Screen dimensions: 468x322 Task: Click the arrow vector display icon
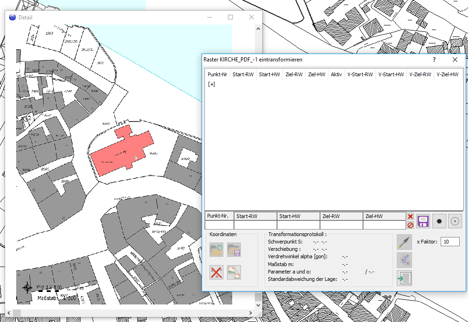(404, 242)
